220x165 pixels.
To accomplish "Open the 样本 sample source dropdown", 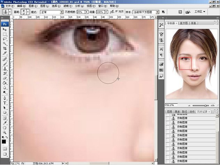I will click(x=146, y=12).
